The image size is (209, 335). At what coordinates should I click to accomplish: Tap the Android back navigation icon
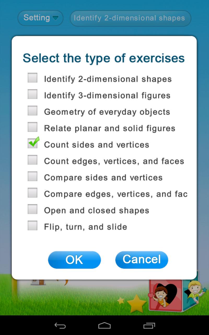click(60, 326)
